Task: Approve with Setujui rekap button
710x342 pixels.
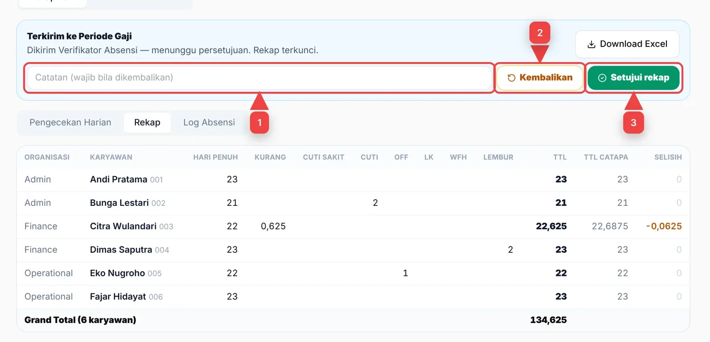Action: pos(633,78)
